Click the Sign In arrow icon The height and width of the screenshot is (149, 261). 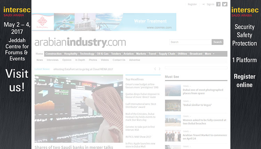click(x=204, y=4)
